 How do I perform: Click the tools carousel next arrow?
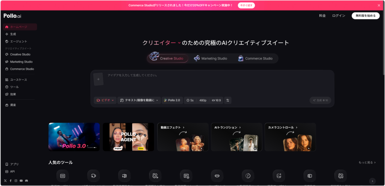(373, 181)
